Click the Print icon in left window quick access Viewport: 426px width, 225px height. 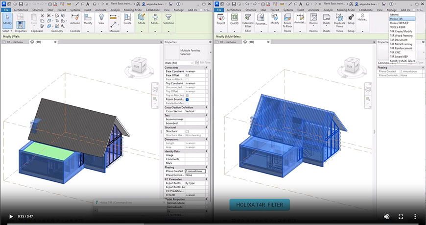50,4
